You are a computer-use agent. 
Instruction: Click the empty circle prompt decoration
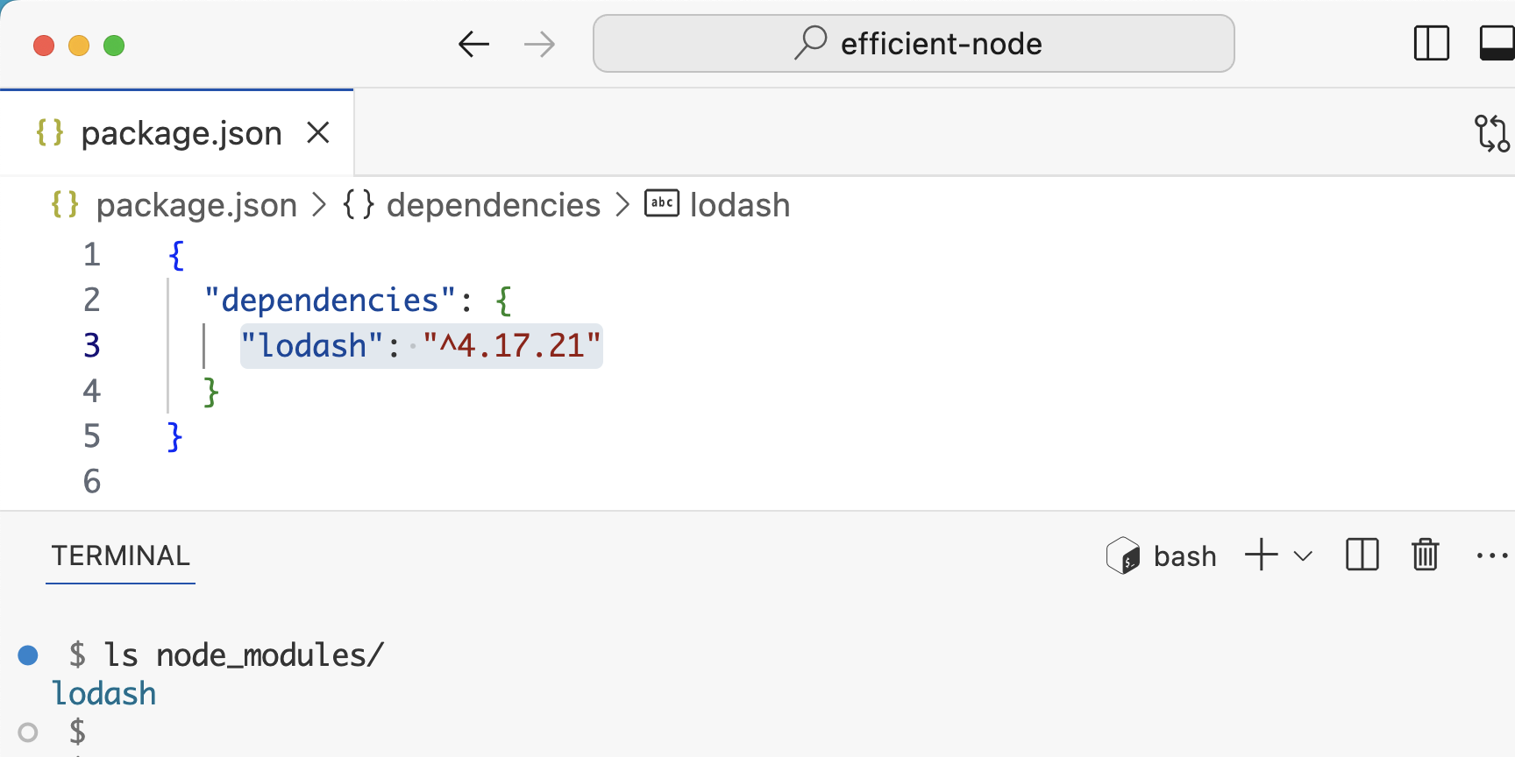click(x=28, y=732)
